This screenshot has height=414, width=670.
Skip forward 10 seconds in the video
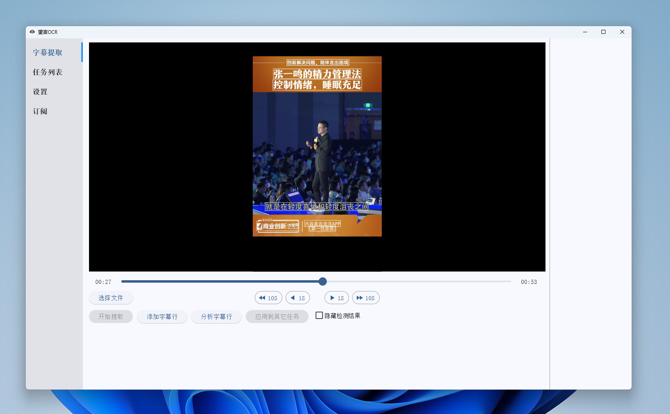click(366, 298)
